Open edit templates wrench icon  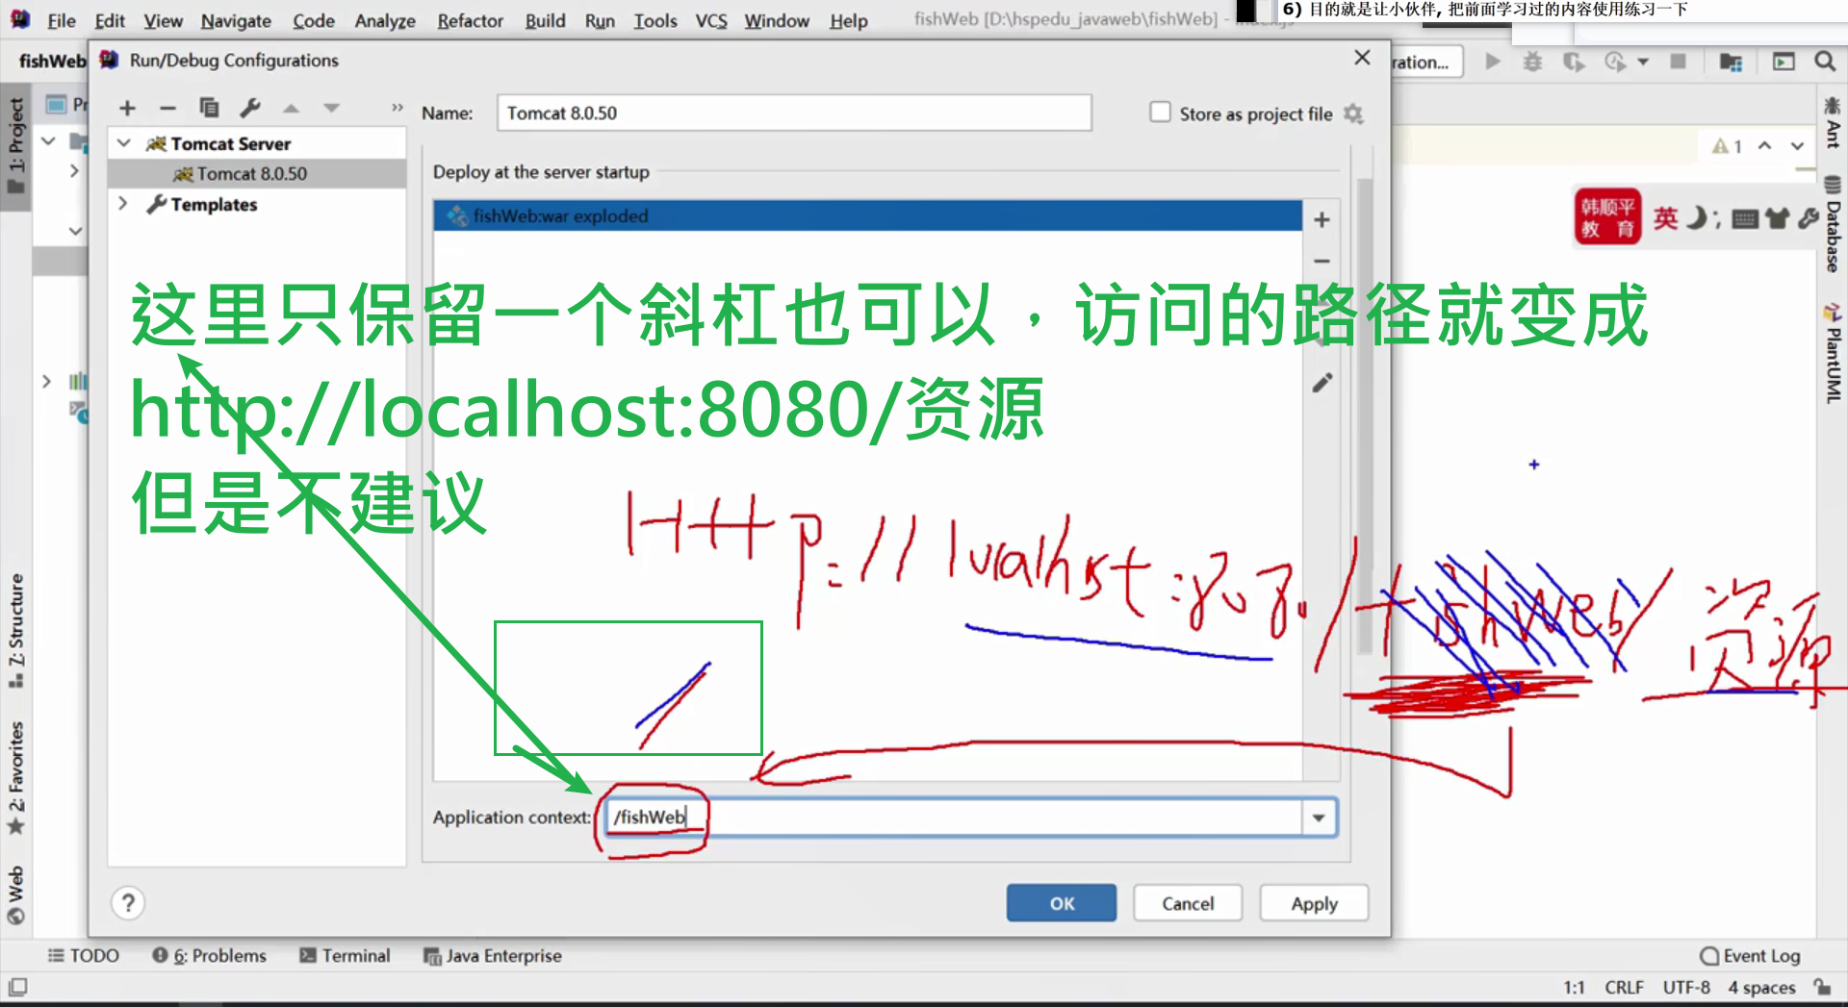(x=250, y=108)
